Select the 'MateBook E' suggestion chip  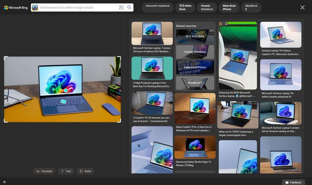click(x=251, y=8)
